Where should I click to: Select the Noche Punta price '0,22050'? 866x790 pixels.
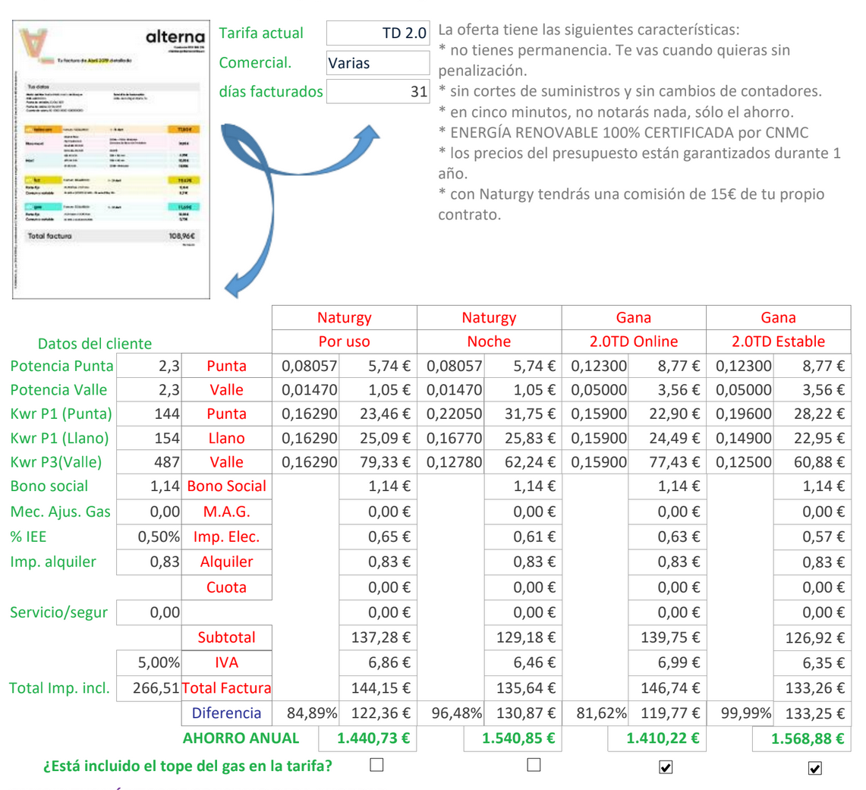point(451,414)
